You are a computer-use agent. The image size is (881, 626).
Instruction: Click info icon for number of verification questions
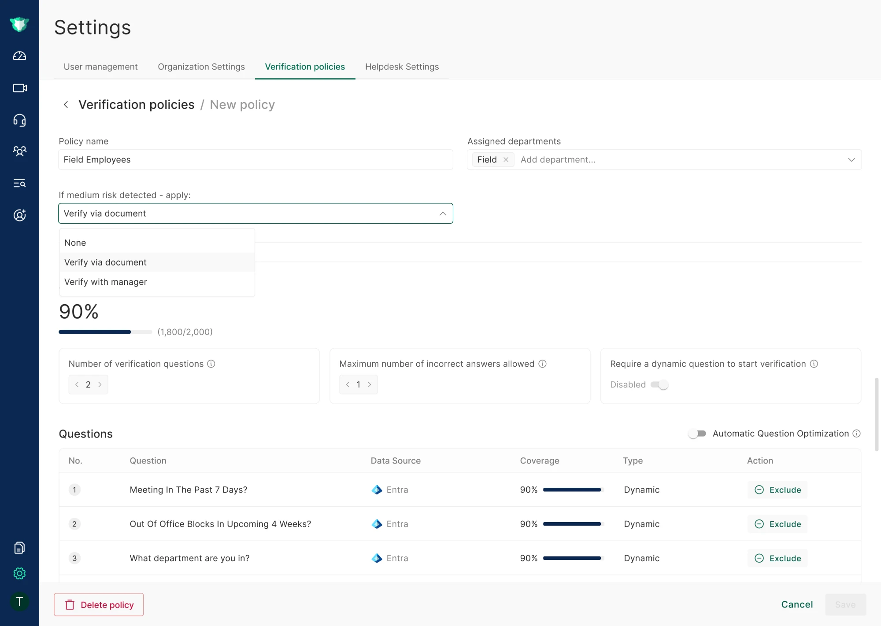[x=211, y=364]
